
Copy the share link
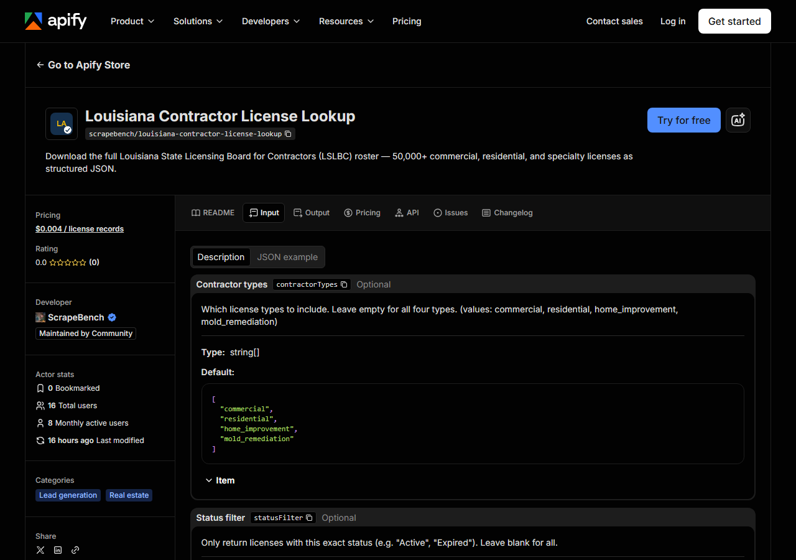point(75,550)
